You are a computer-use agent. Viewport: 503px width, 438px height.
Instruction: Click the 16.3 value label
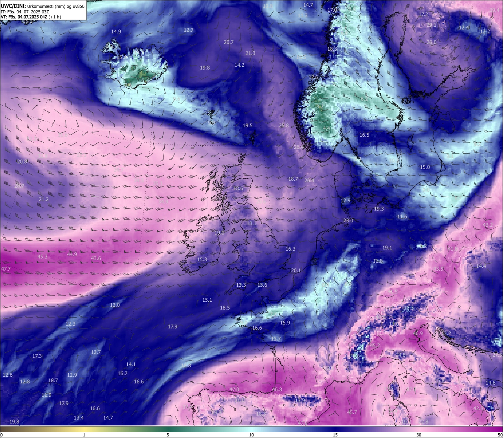290,249
